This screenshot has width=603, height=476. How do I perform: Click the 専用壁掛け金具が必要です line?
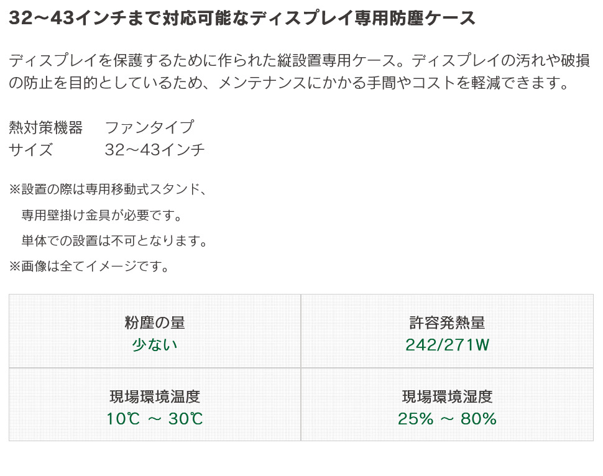click(x=101, y=215)
